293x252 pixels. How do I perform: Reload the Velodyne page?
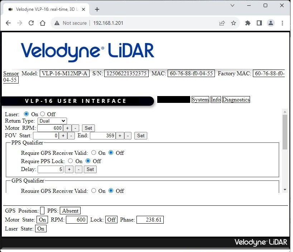coord(31,23)
